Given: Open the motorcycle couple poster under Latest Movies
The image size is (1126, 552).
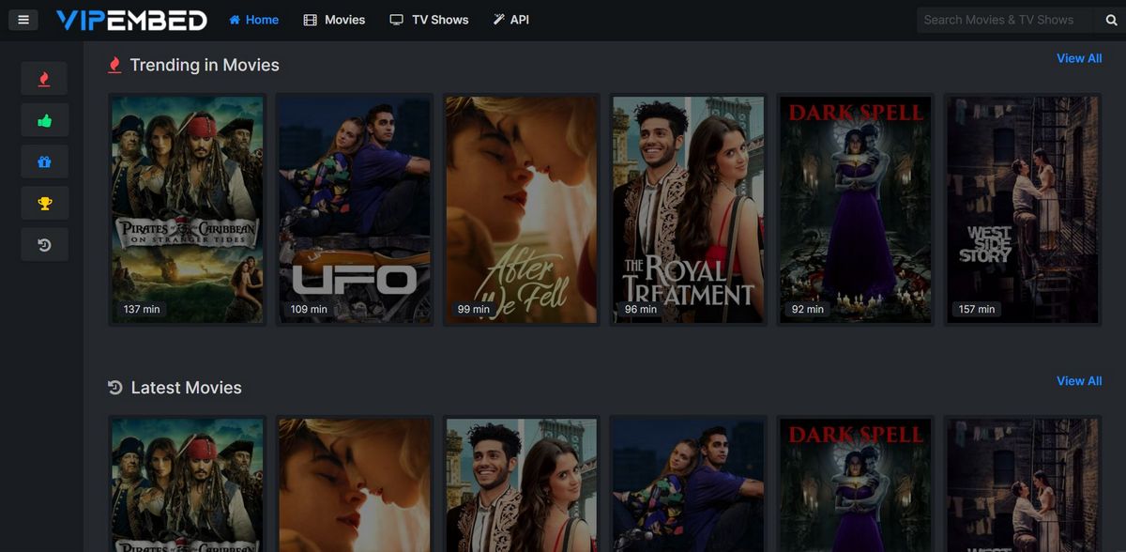Looking at the screenshot, I should tap(689, 484).
